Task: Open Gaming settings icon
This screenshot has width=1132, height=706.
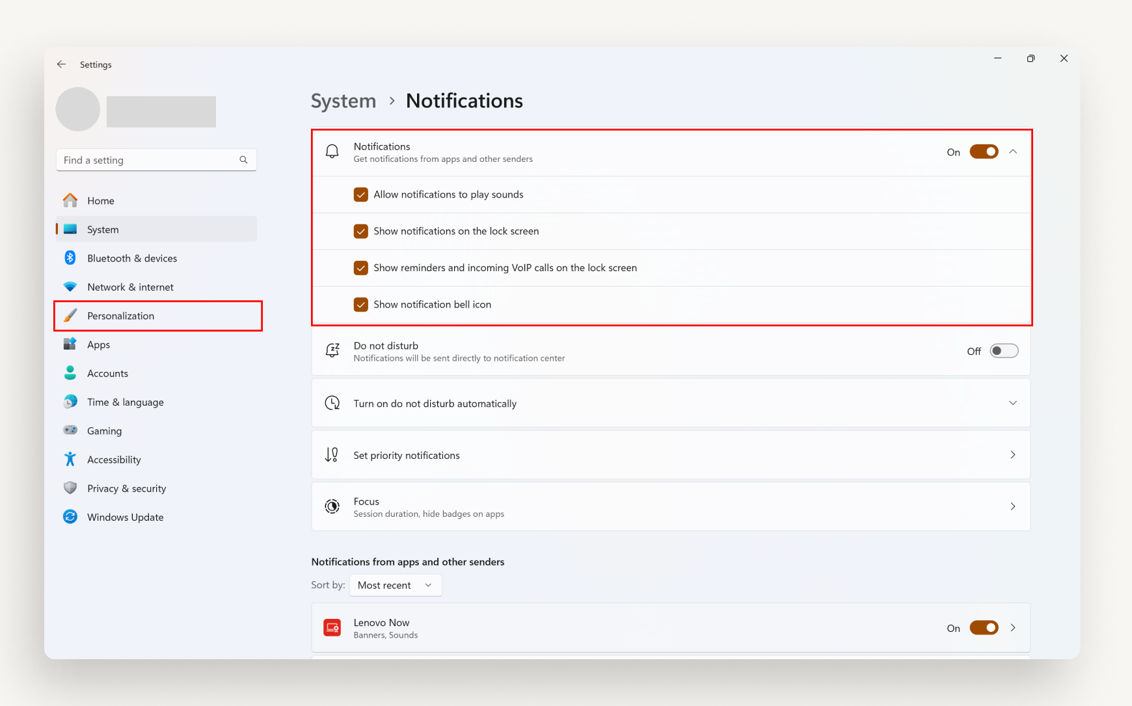Action: click(70, 430)
